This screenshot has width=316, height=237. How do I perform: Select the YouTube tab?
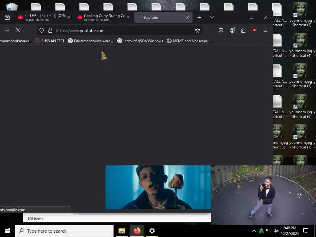pos(163,18)
